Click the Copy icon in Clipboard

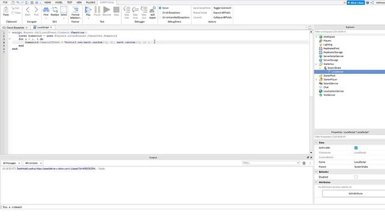(x=16, y=13)
